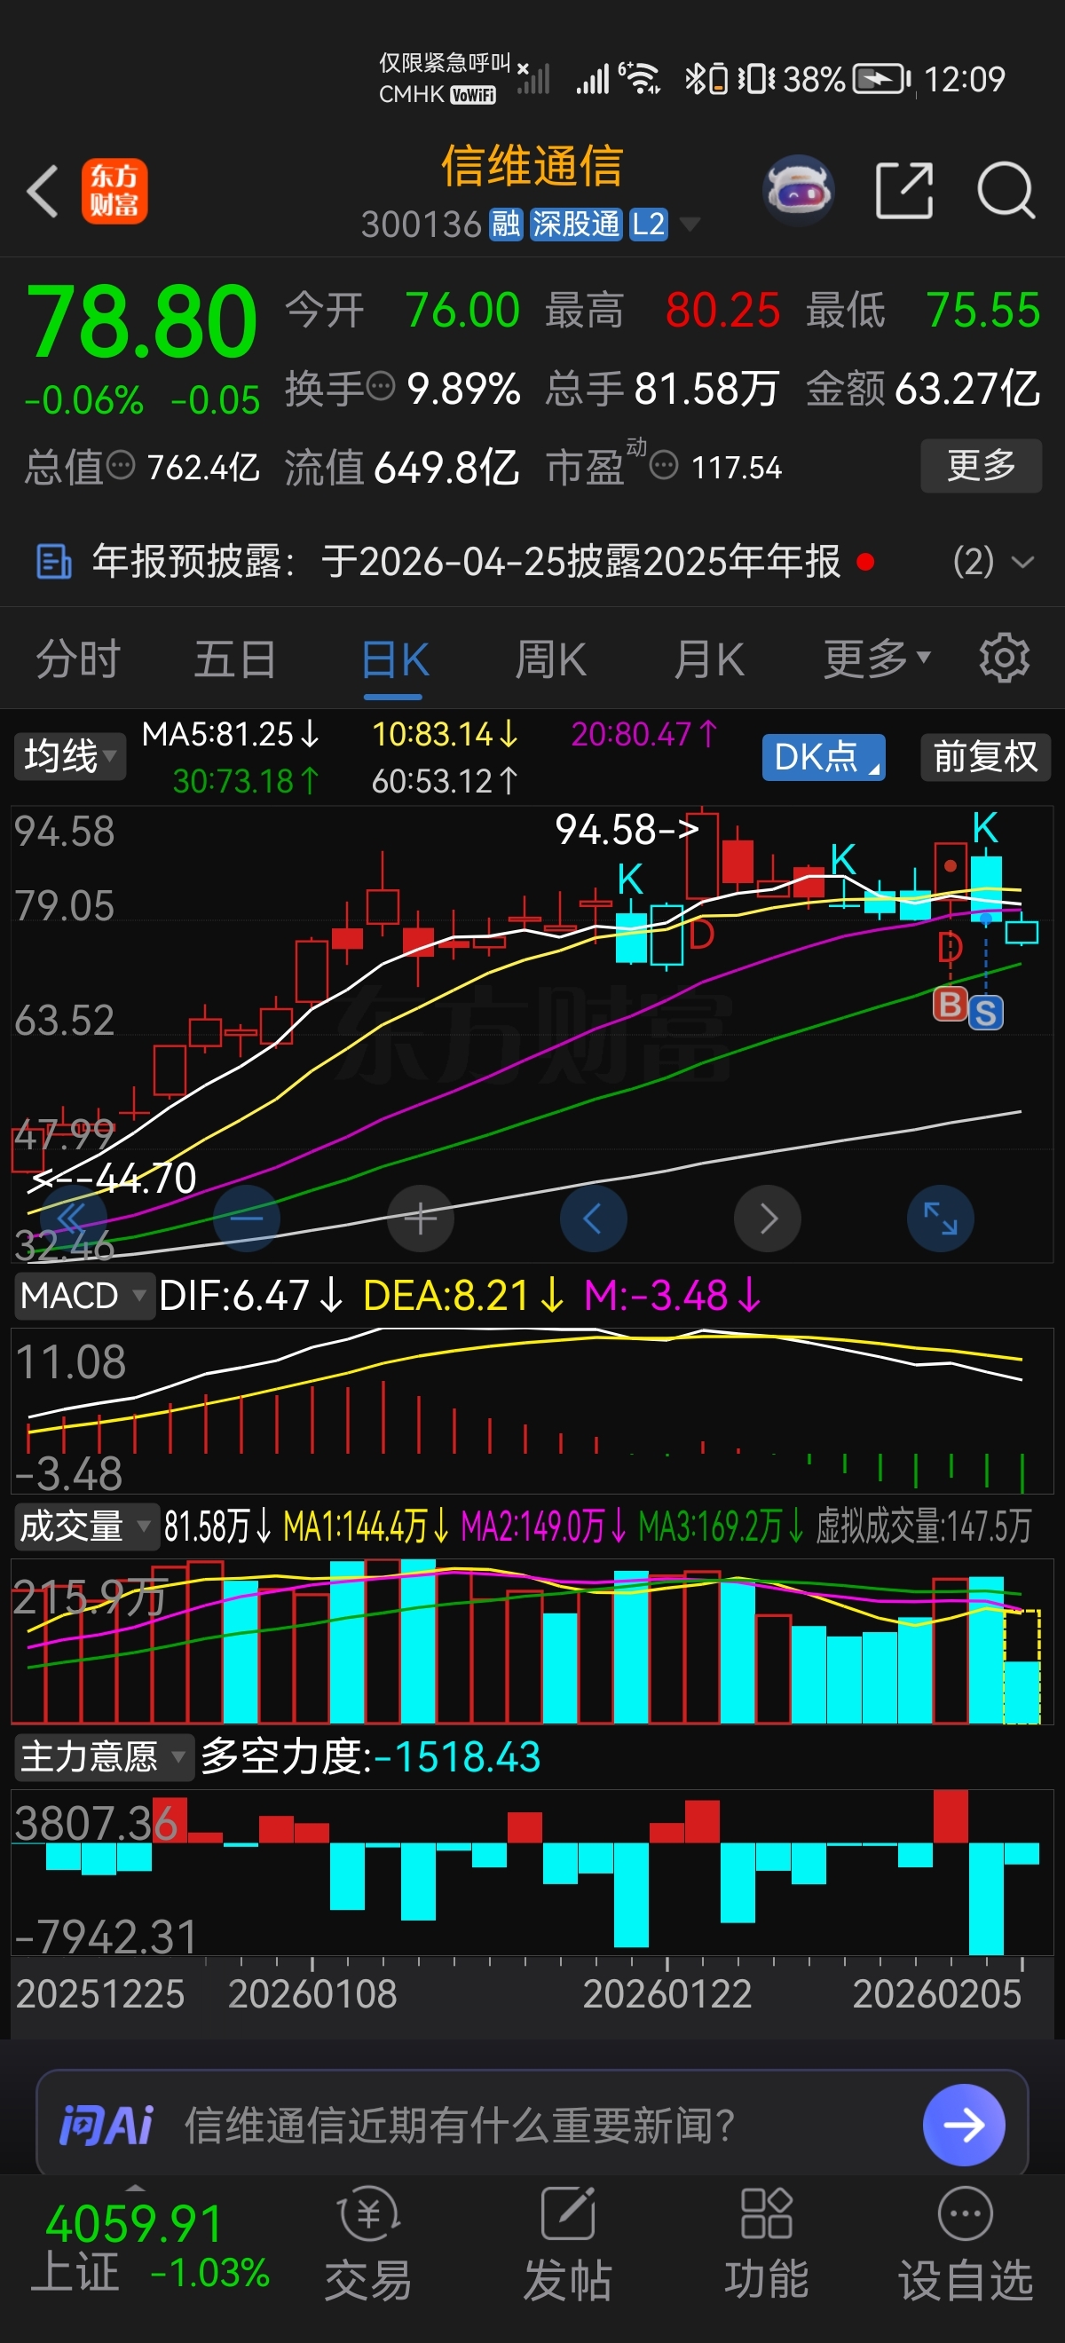The width and height of the screenshot is (1065, 2343).
Task: Open the 主力意愿 indicator dropdown
Action: [x=104, y=1756]
